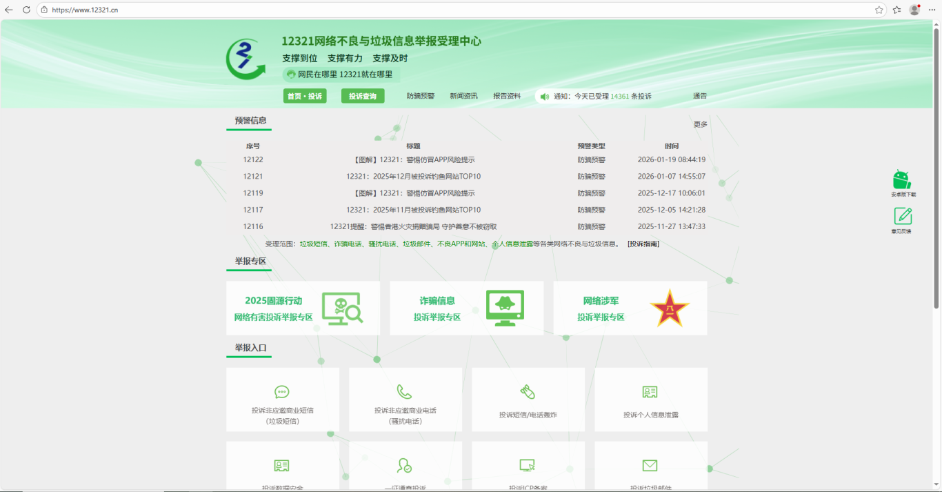
Task: Click the 12321 logo at page top
Action: tap(245, 59)
